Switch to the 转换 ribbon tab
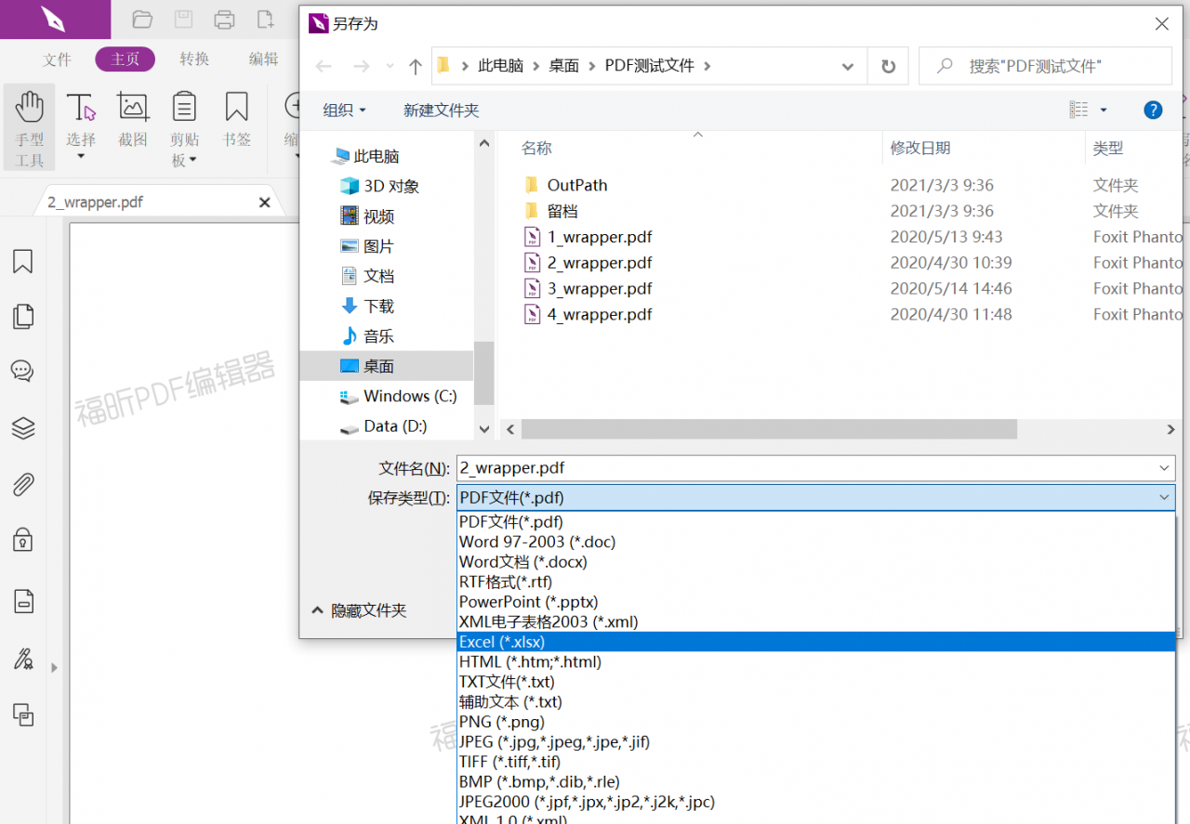The width and height of the screenshot is (1190, 824). pyautogui.click(x=194, y=59)
